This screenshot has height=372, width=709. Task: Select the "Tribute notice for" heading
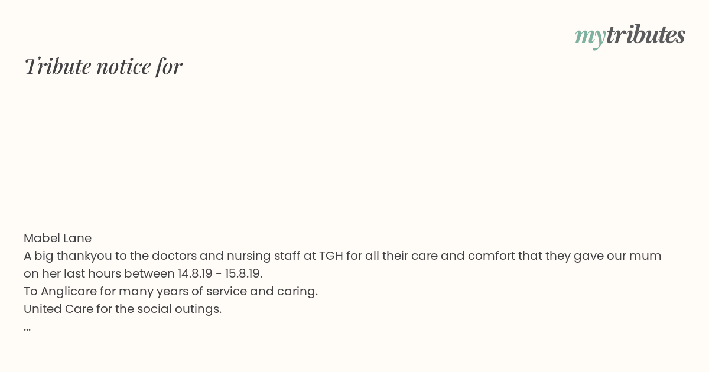tap(103, 66)
